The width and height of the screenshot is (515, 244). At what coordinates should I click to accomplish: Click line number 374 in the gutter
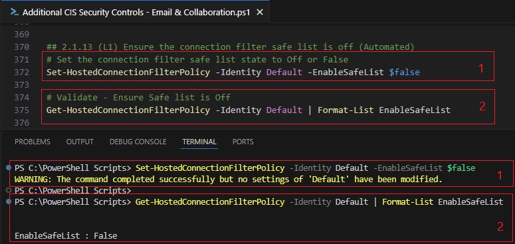(x=22, y=98)
